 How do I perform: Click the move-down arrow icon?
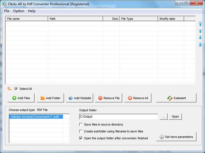pos(200,37)
